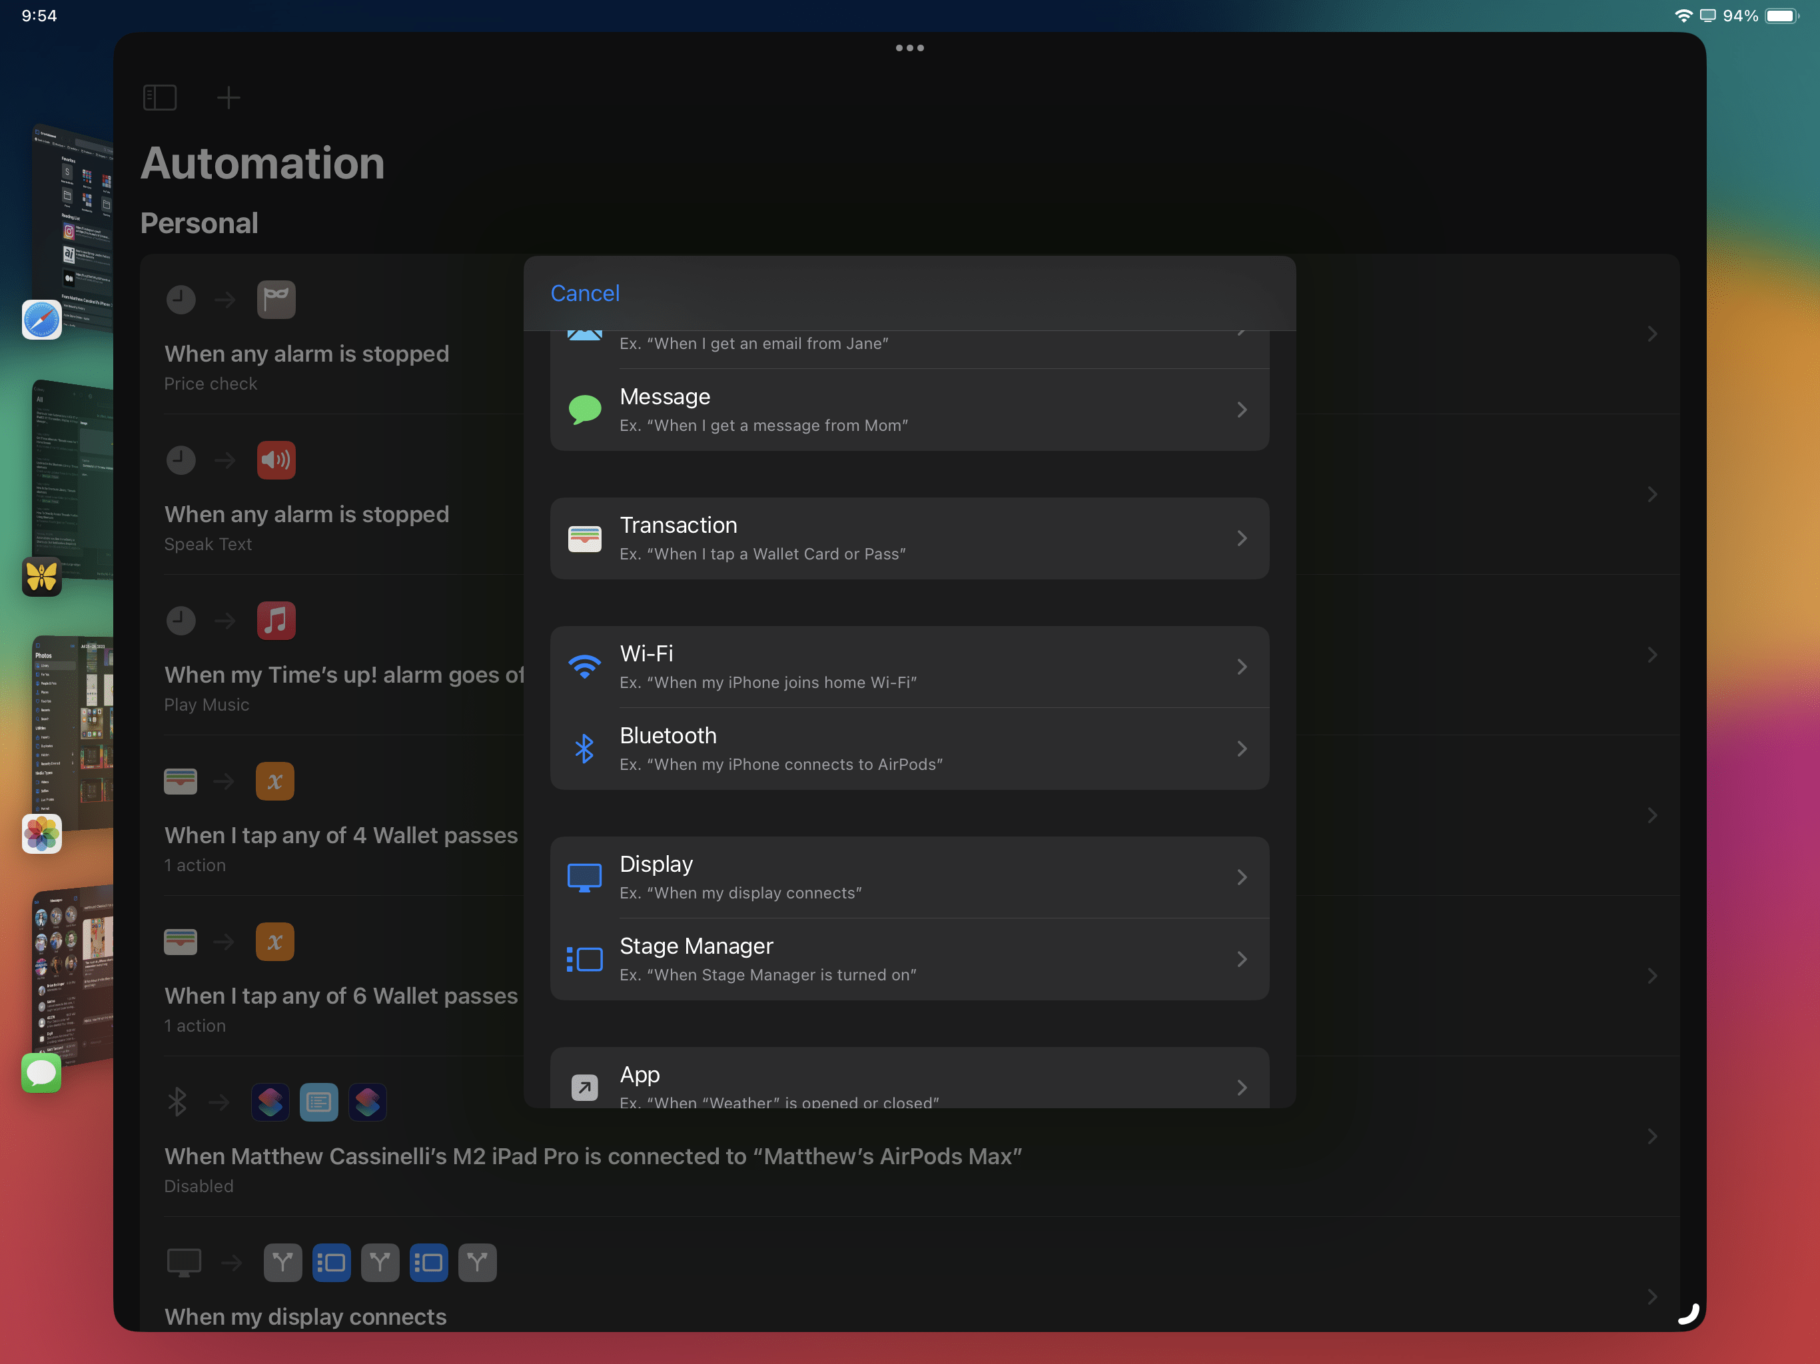Tap the clock icon on the alarm automation
Image resolution: width=1820 pixels, height=1364 pixels.
(181, 300)
